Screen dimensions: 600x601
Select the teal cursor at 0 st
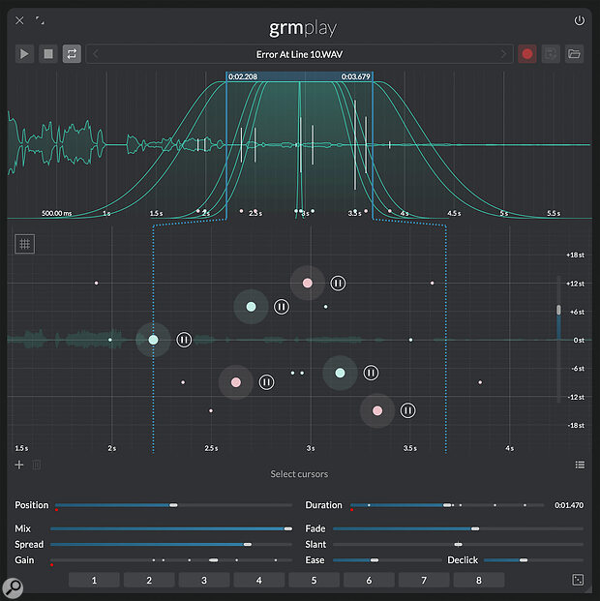click(x=153, y=340)
